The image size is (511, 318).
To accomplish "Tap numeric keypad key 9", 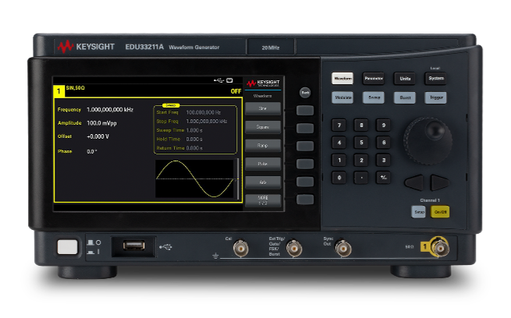I will tap(384, 125).
